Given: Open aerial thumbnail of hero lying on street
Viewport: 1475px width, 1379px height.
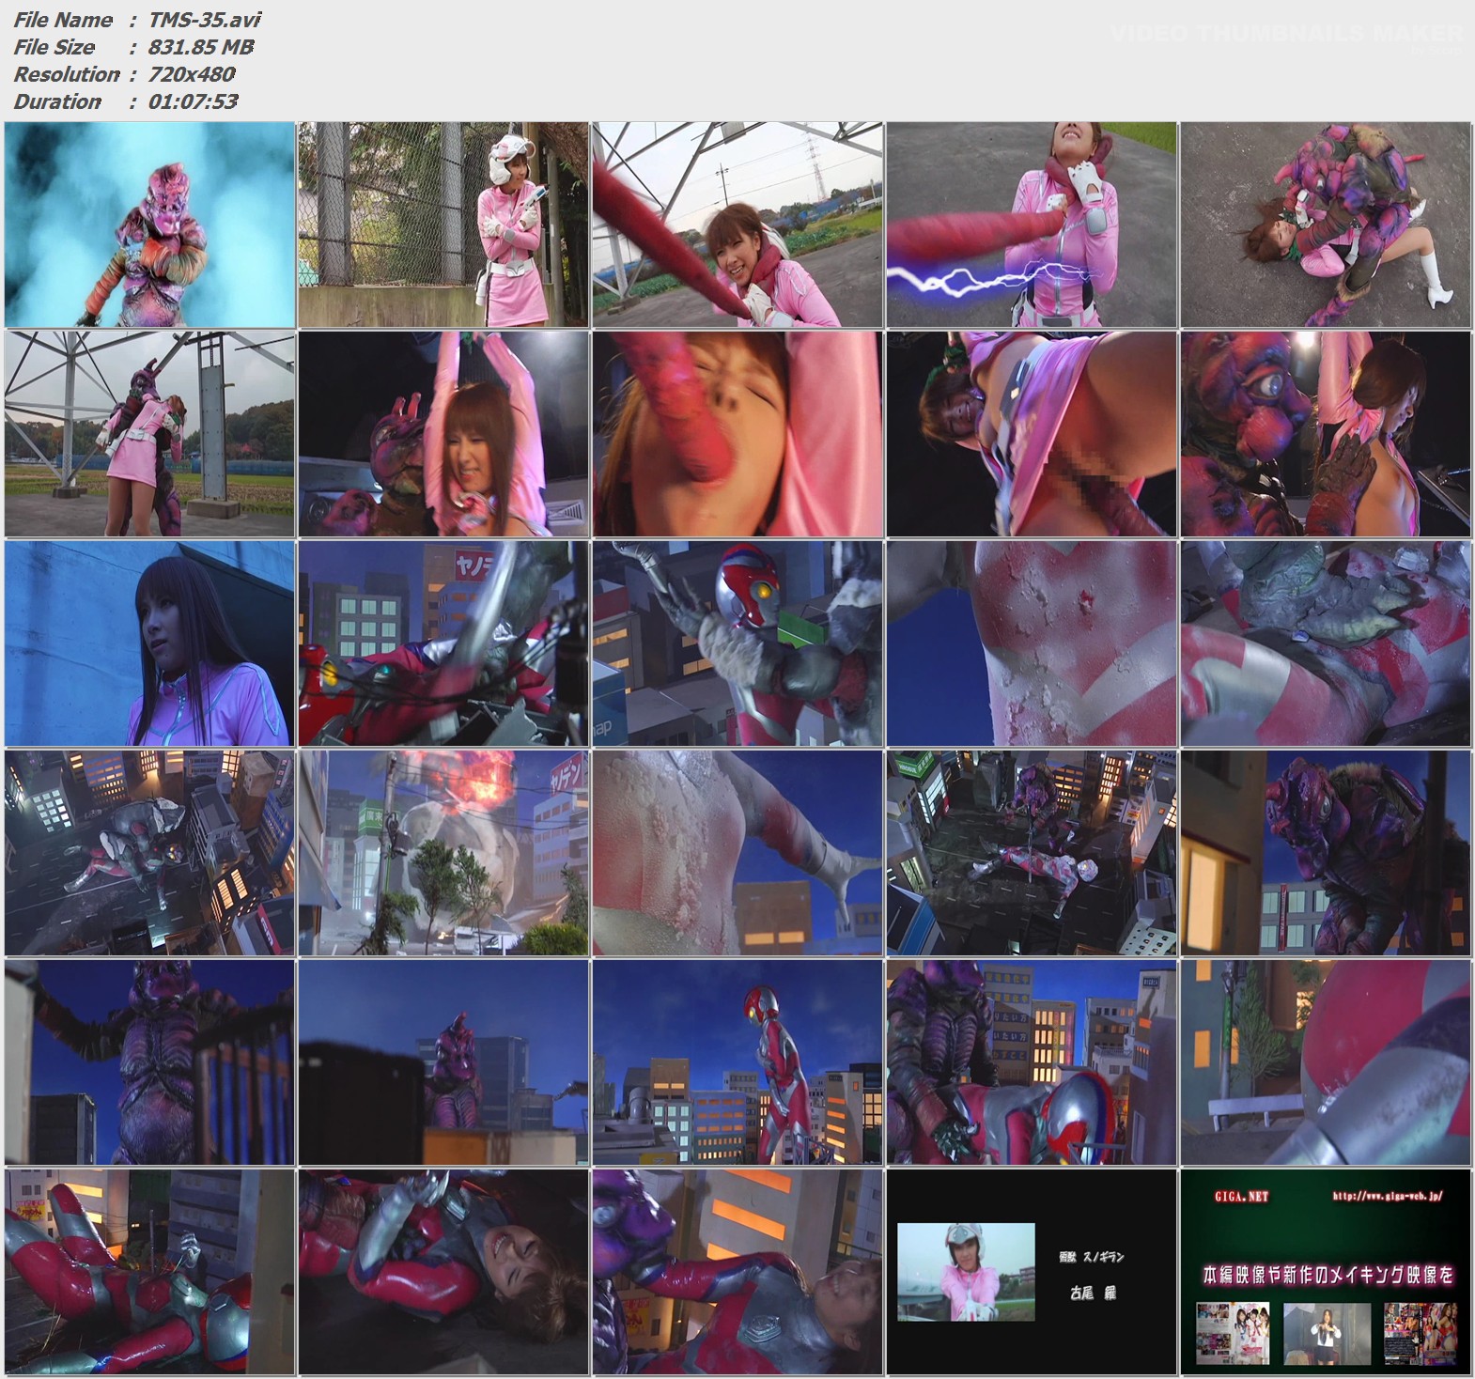Looking at the screenshot, I should pos(1032,853).
